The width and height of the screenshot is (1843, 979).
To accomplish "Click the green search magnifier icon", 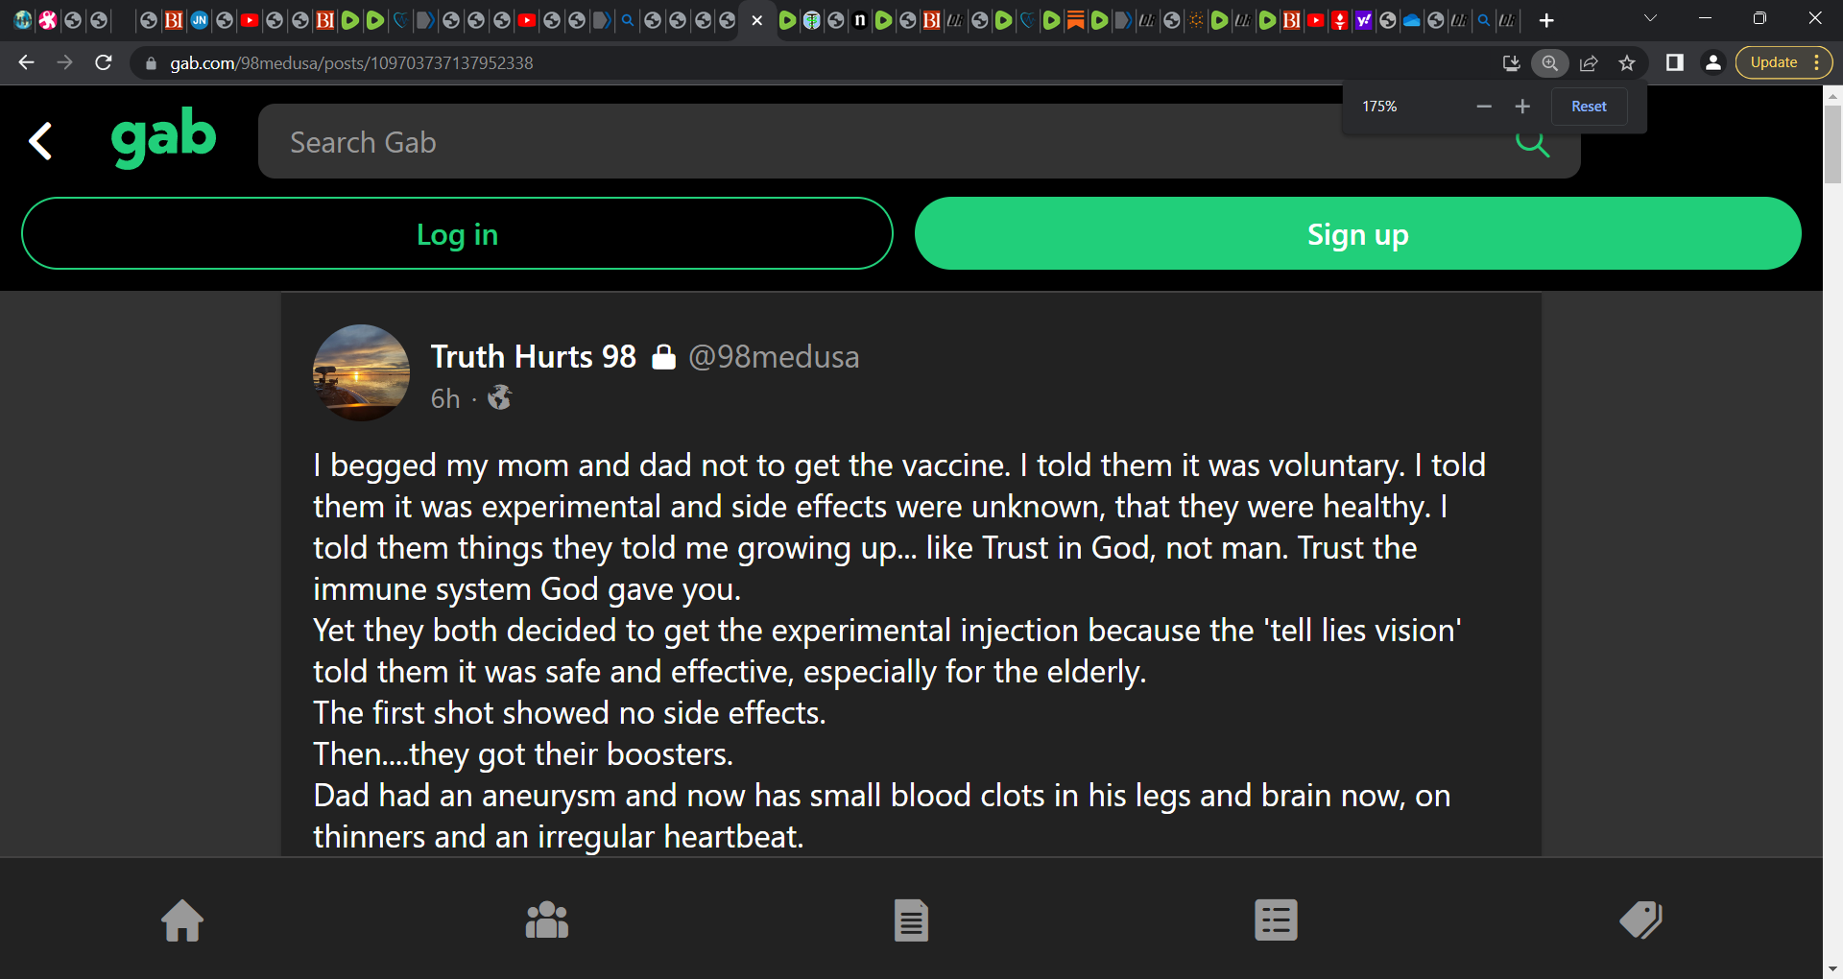I will pos(1532,144).
